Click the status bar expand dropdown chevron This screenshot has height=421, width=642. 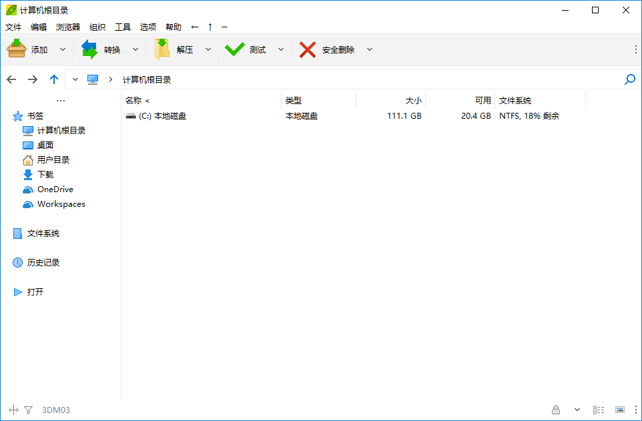pyautogui.click(x=577, y=410)
